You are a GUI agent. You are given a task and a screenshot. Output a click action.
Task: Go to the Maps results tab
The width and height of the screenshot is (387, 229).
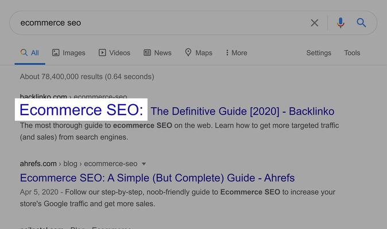coord(199,53)
